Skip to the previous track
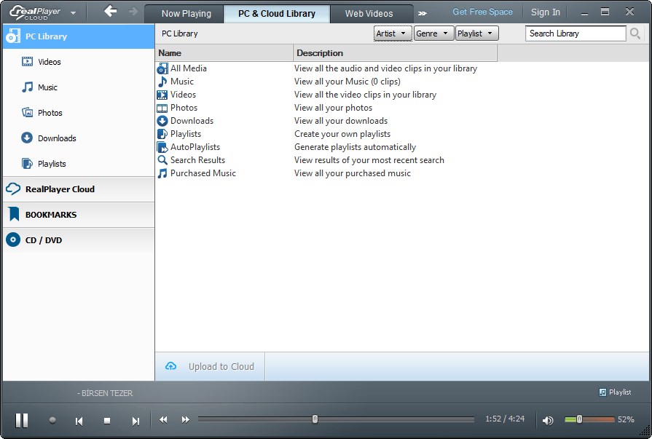Screen dimensions: 652x439 [79, 421]
